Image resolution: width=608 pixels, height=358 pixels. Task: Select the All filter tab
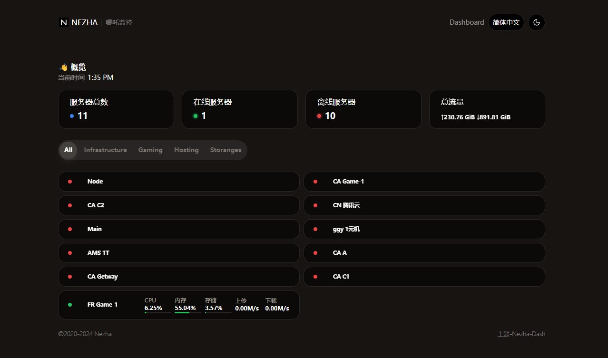point(68,150)
